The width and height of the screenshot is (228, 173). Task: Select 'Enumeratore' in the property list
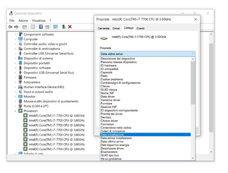coord(145,152)
